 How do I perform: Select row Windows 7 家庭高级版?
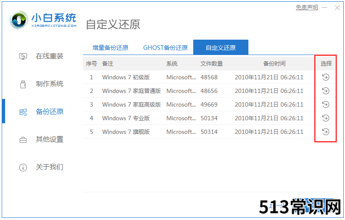[x=209, y=104]
